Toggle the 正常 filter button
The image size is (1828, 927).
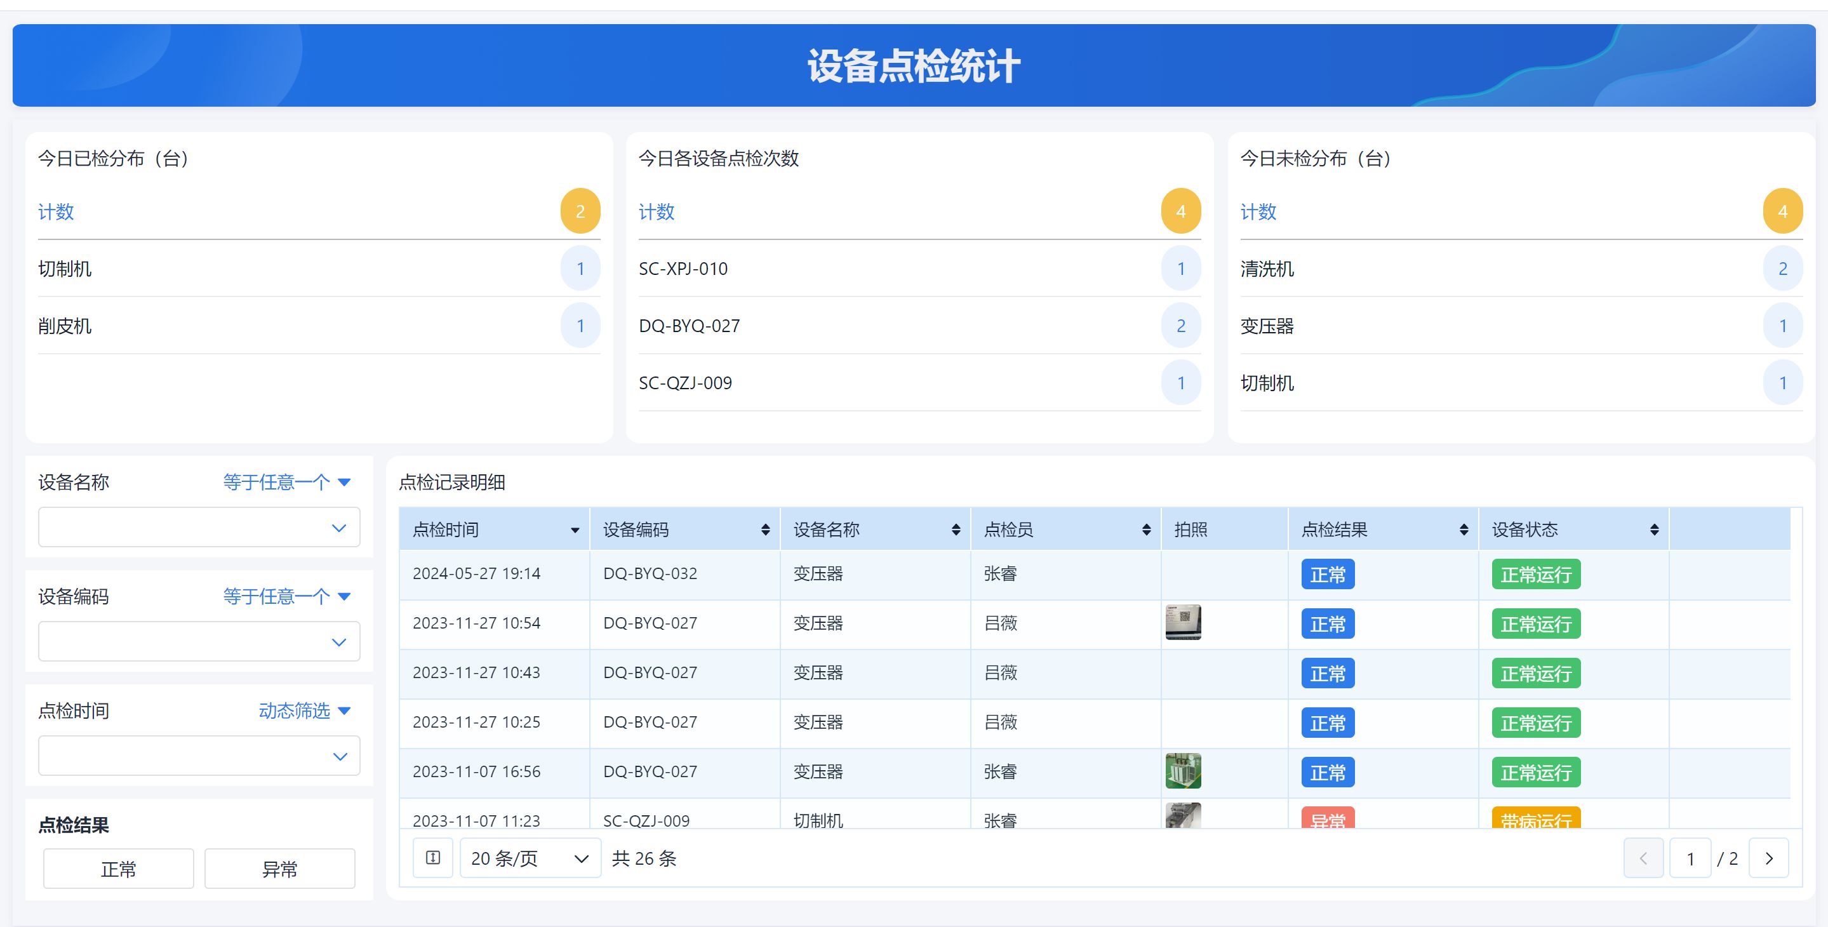[x=119, y=869]
